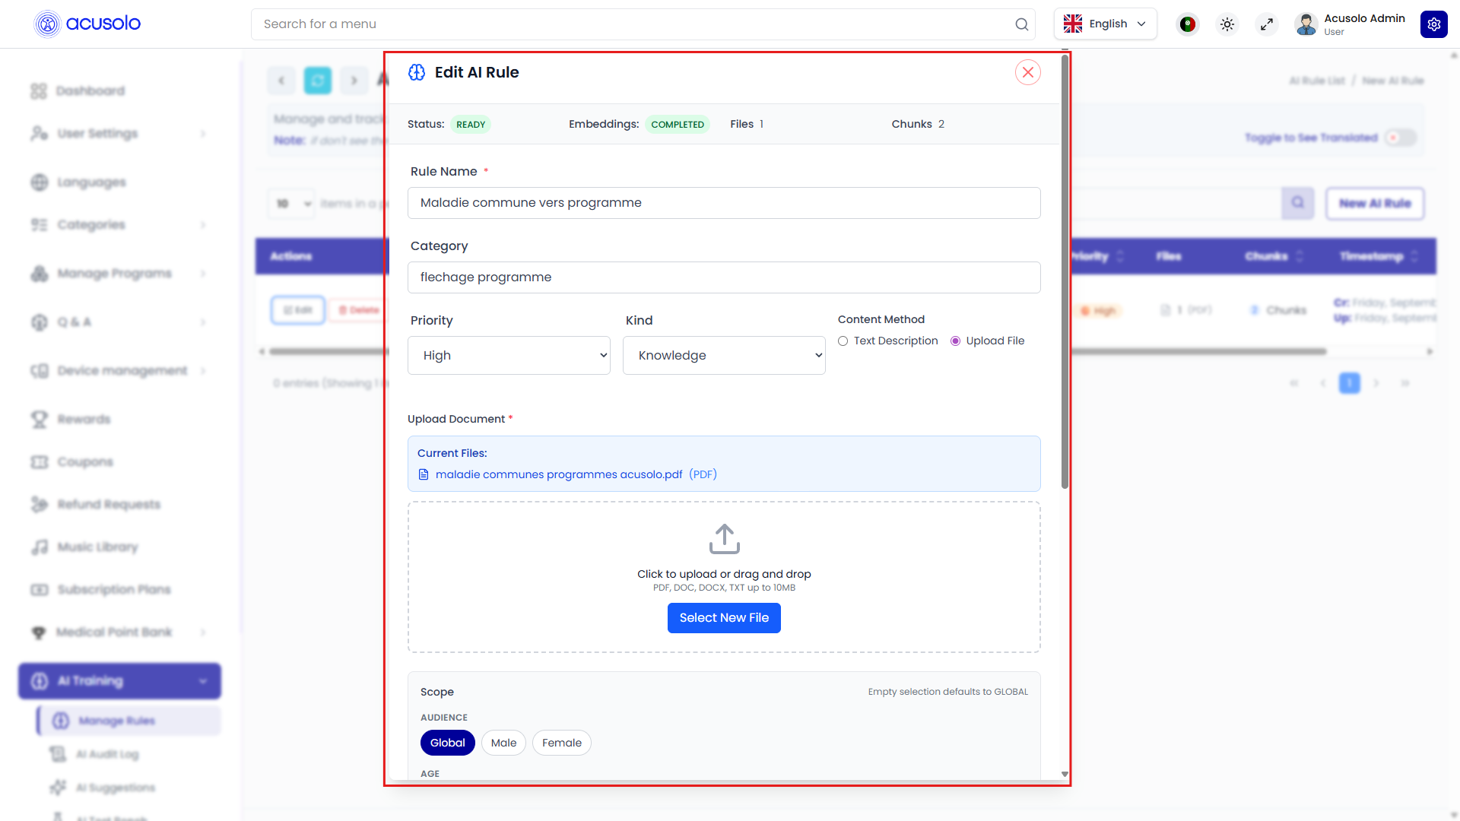The height and width of the screenshot is (821, 1460).
Task: Click the fullscreen expand arrows icon
Action: point(1267,24)
